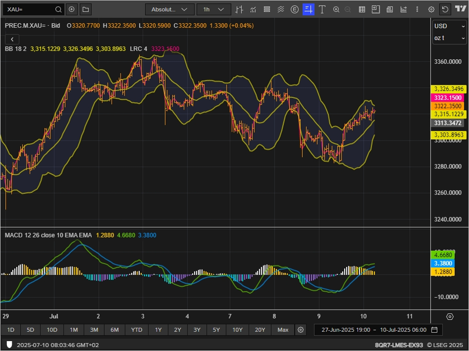Click the news document icon

point(390,9)
